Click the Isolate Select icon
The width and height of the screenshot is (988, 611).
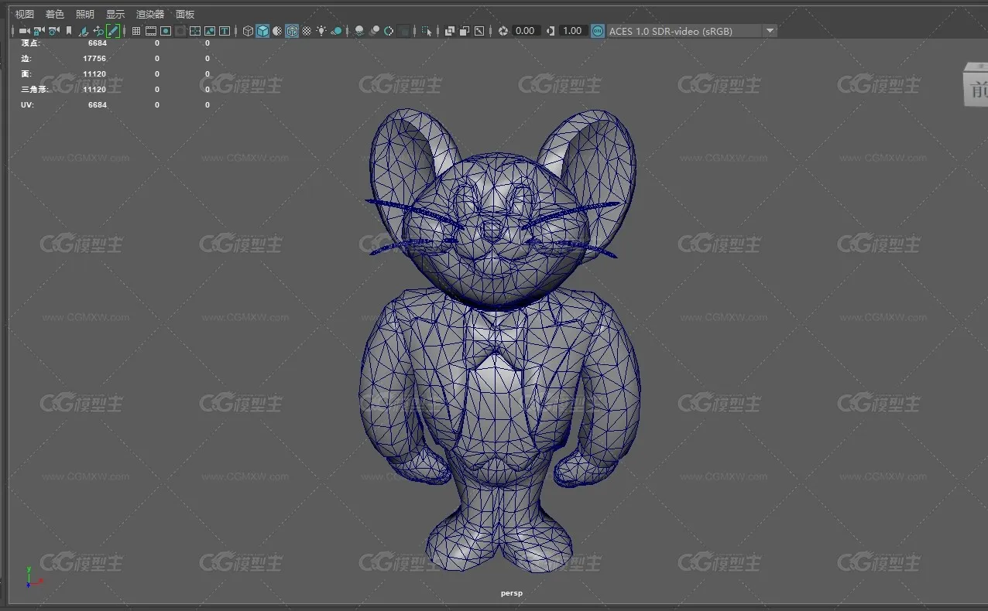pos(427,31)
